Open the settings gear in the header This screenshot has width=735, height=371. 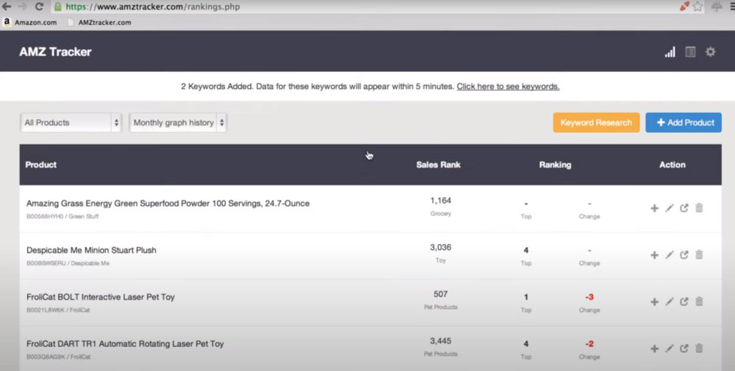coord(711,51)
